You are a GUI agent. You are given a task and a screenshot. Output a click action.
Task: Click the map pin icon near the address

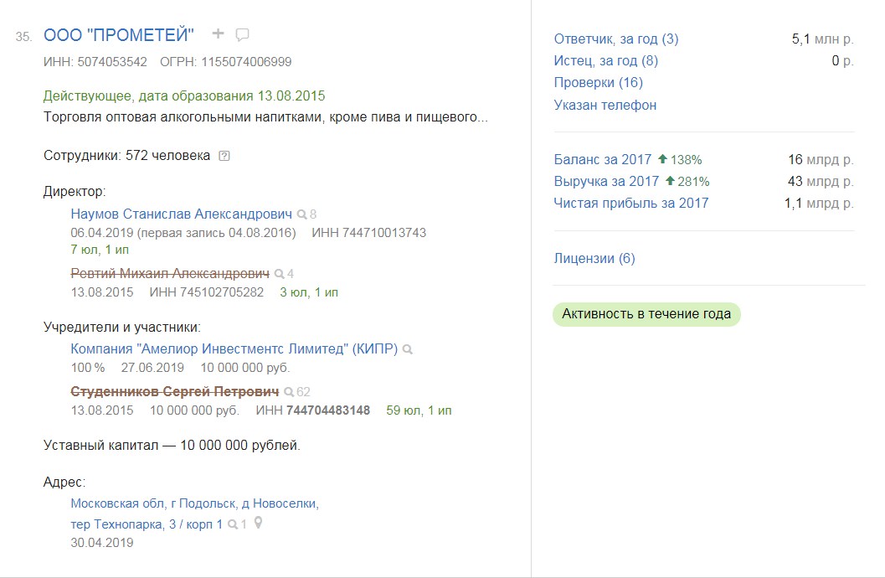258,524
